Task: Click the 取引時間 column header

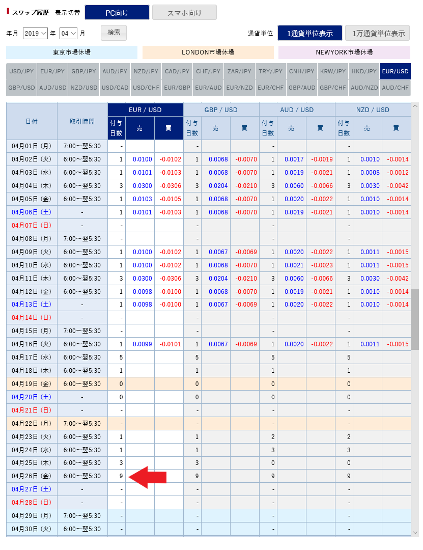Action: [82, 122]
